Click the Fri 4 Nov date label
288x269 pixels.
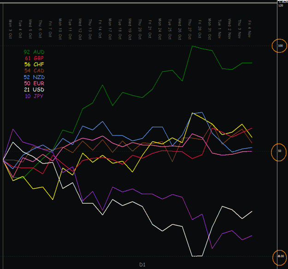pyautogui.click(x=249, y=29)
